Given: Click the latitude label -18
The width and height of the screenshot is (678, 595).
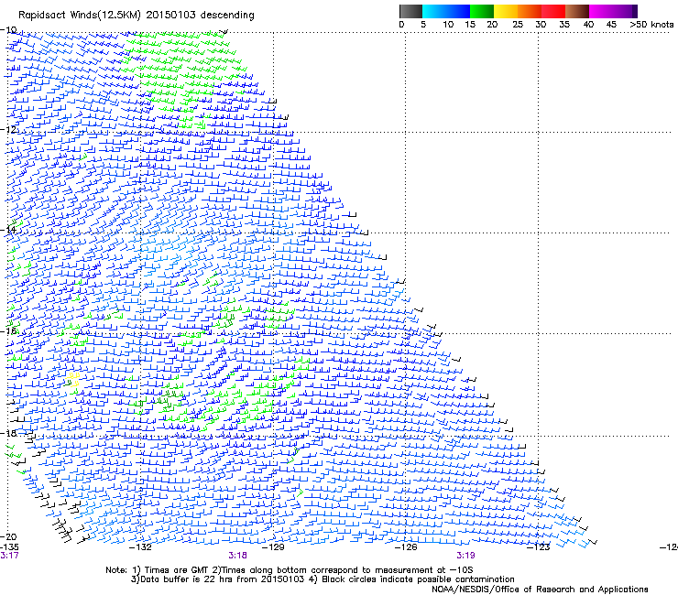Looking at the screenshot, I should [8, 433].
